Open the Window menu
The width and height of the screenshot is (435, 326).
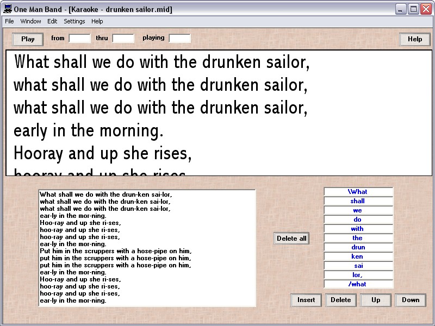(x=30, y=21)
